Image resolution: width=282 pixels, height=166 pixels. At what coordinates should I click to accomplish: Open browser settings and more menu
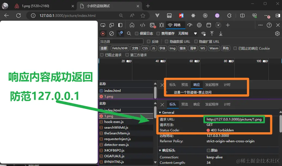[x=266, y=16]
